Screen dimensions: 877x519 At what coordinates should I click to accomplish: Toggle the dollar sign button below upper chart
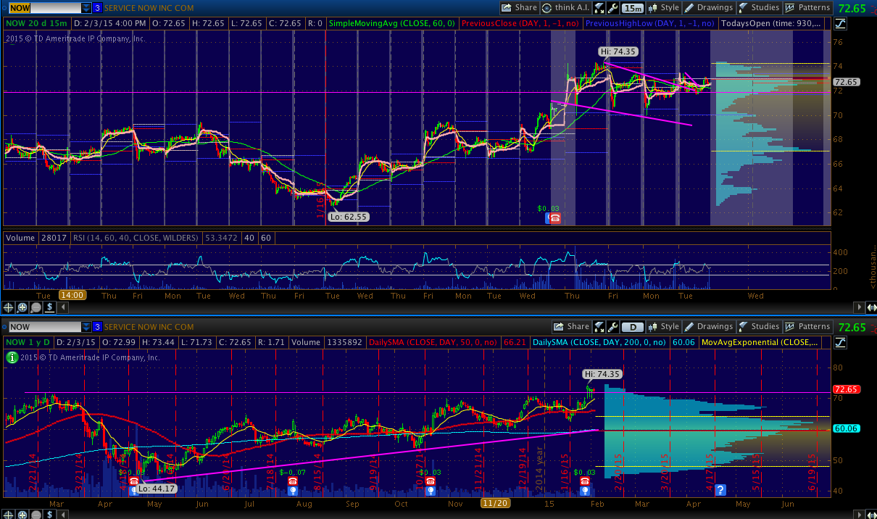tap(49, 307)
